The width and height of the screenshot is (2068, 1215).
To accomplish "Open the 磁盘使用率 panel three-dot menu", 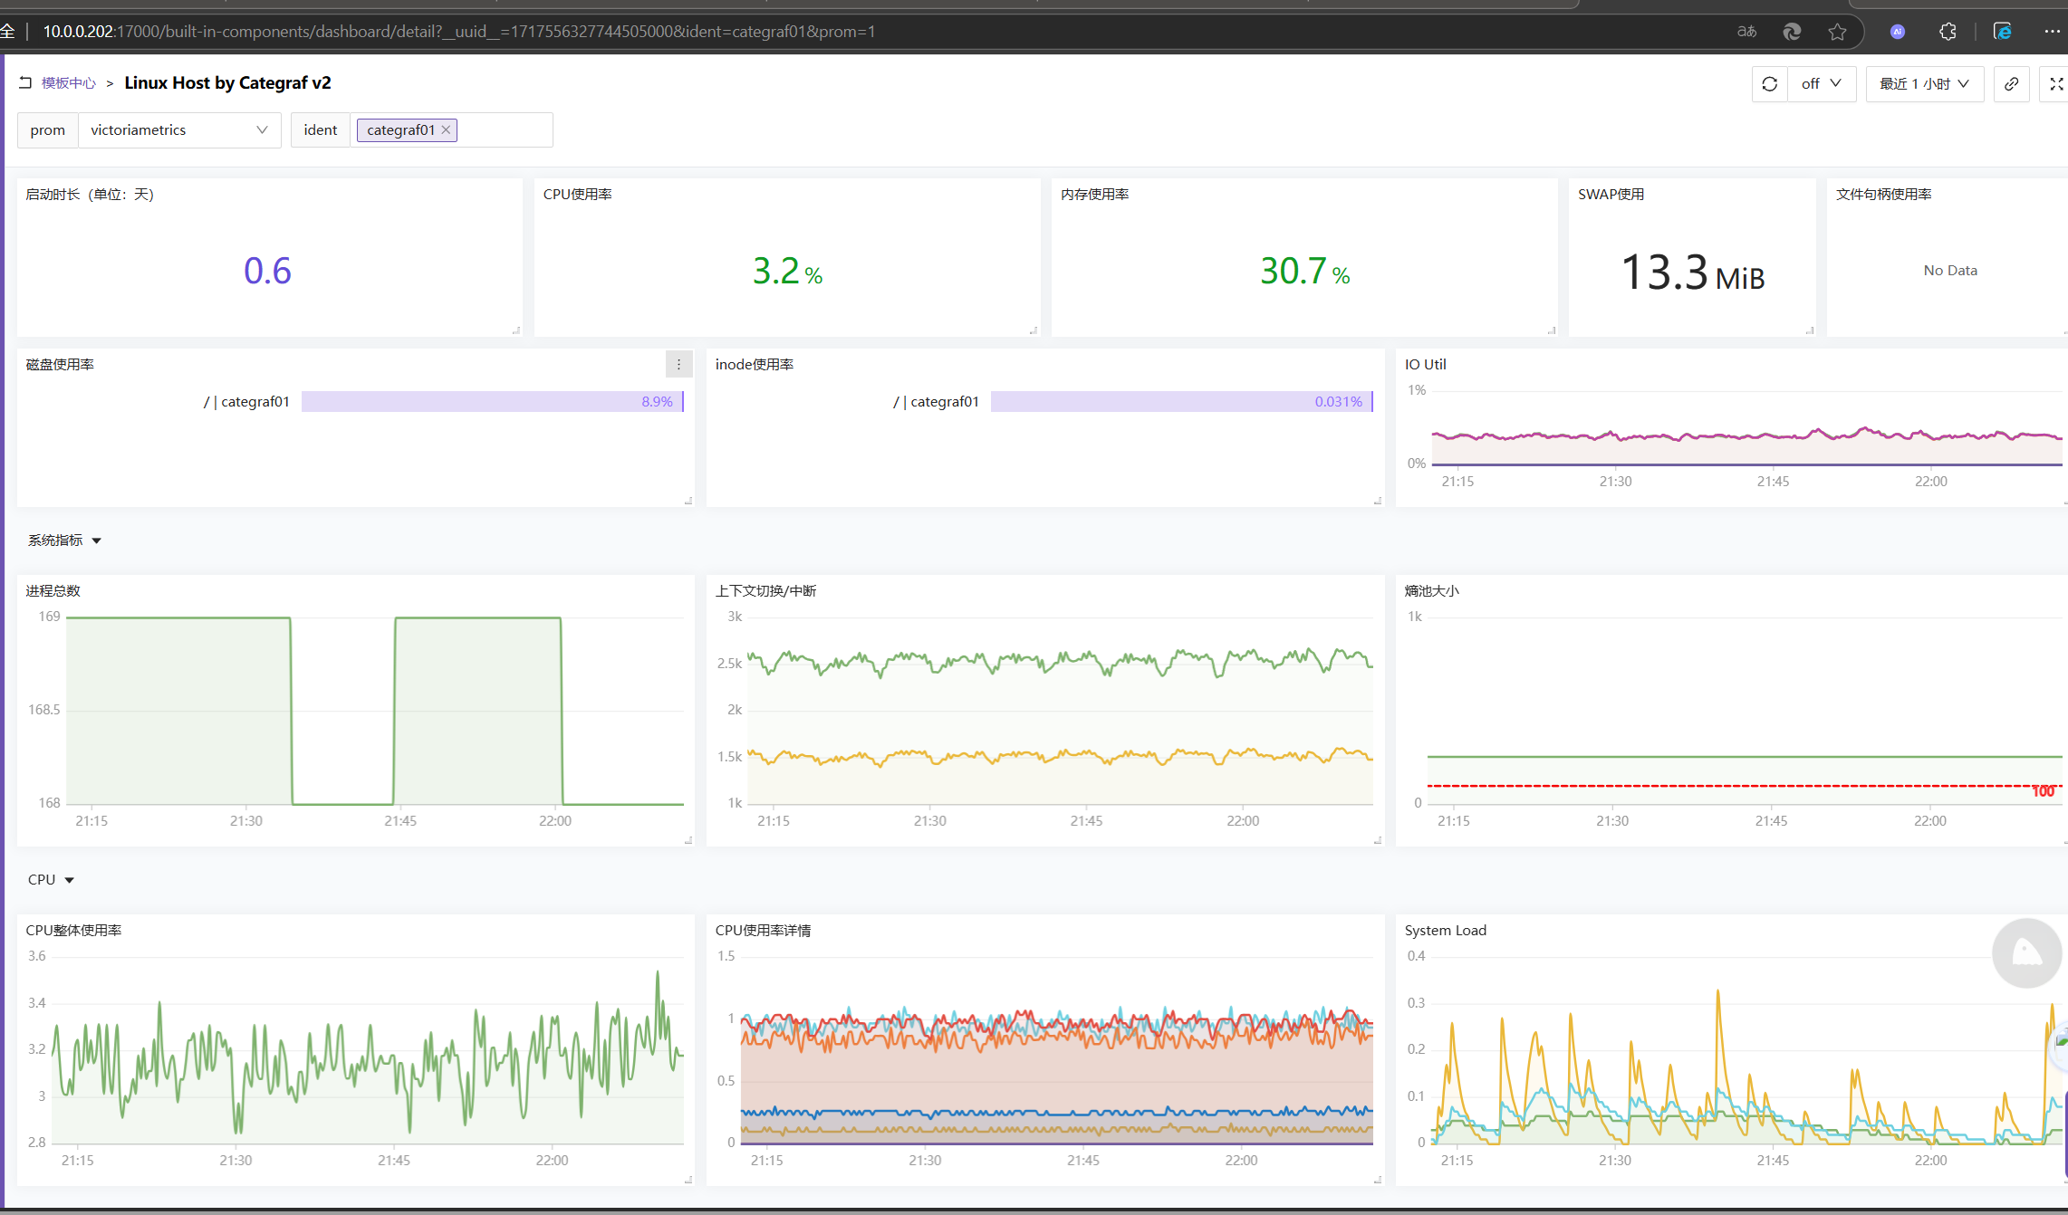I will pyautogui.click(x=678, y=364).
